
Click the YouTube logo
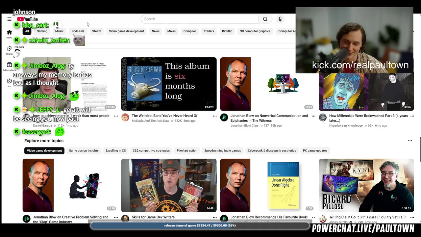[28, 19]
